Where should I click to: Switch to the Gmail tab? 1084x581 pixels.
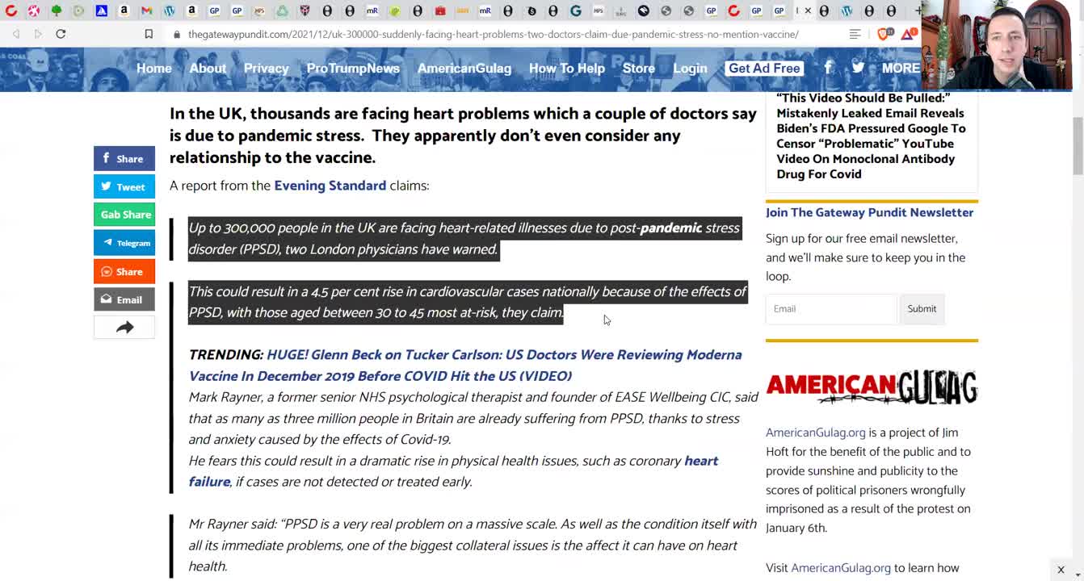pos(146,10)
